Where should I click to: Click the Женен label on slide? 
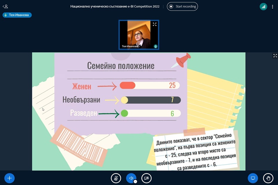[82, 86]
